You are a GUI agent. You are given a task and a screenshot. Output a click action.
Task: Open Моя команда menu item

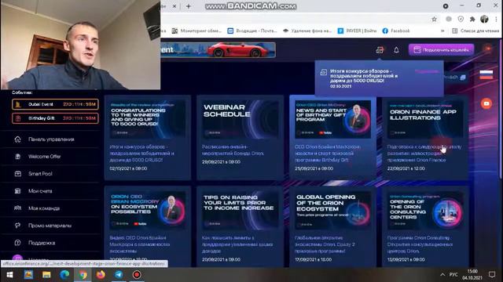pos(44,208)
